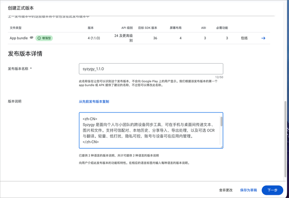Click 保存为草稿 button
Screen dimensions: 289x198
pos(248,190)
